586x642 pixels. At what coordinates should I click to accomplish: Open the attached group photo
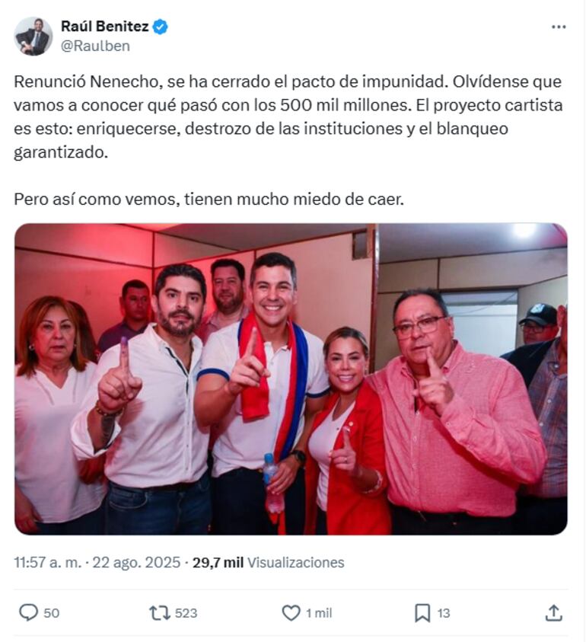point(291,378)
